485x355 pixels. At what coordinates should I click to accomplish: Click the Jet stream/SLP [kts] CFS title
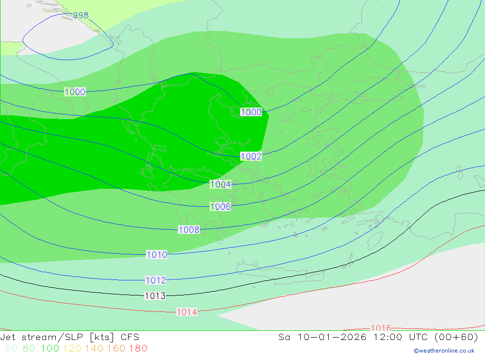[69, 337]
